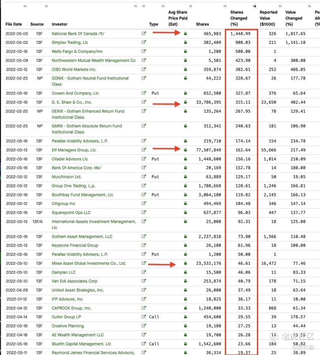
Task: Click lock icon in Gainplan LLC row
Action: point(185,272)
